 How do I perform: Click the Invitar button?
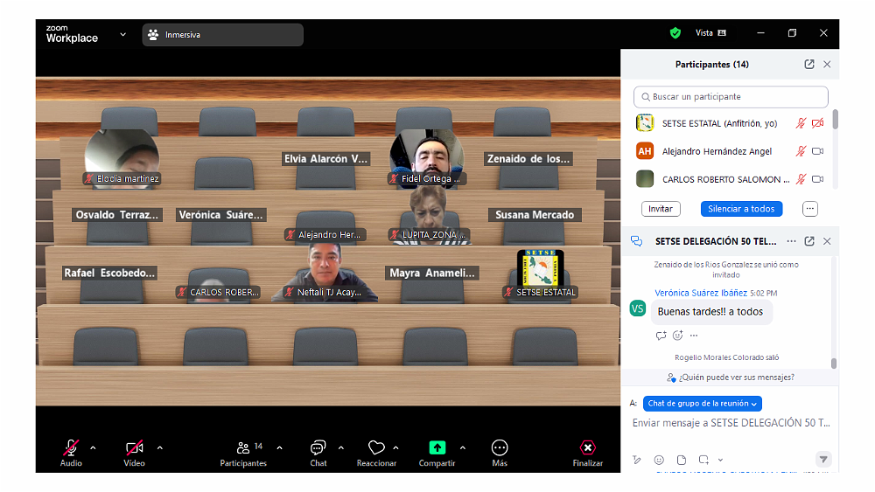[661, 209]
